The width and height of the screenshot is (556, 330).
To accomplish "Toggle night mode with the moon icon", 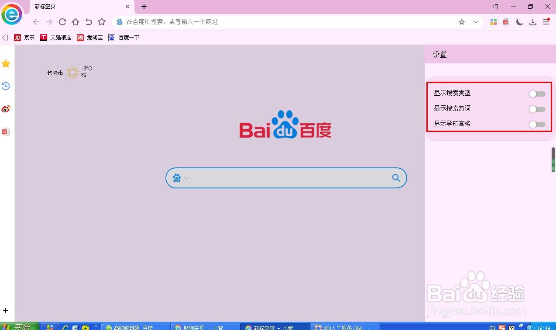I will coord(520,22).
